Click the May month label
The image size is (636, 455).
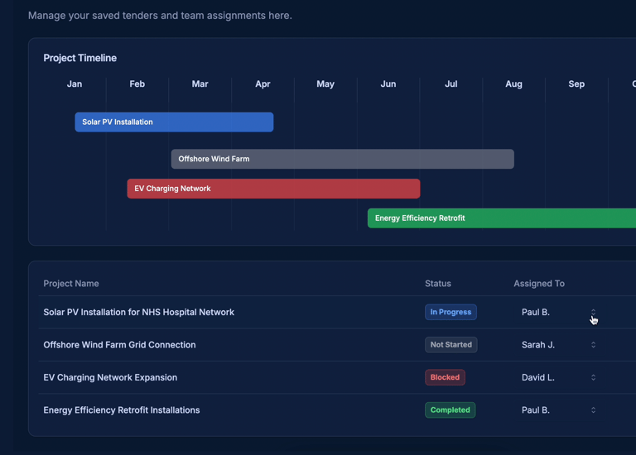(325, 84)
